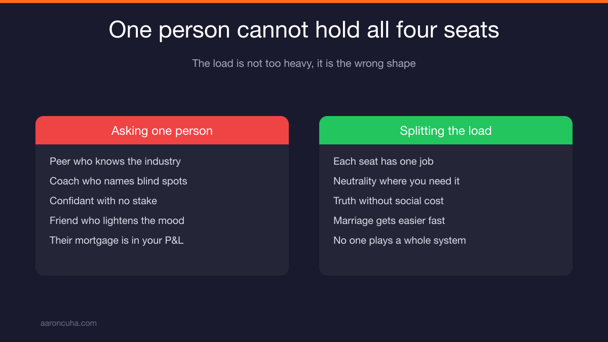Click 'Truth without social cost' line
608x342 pixels.
point(389,201)
